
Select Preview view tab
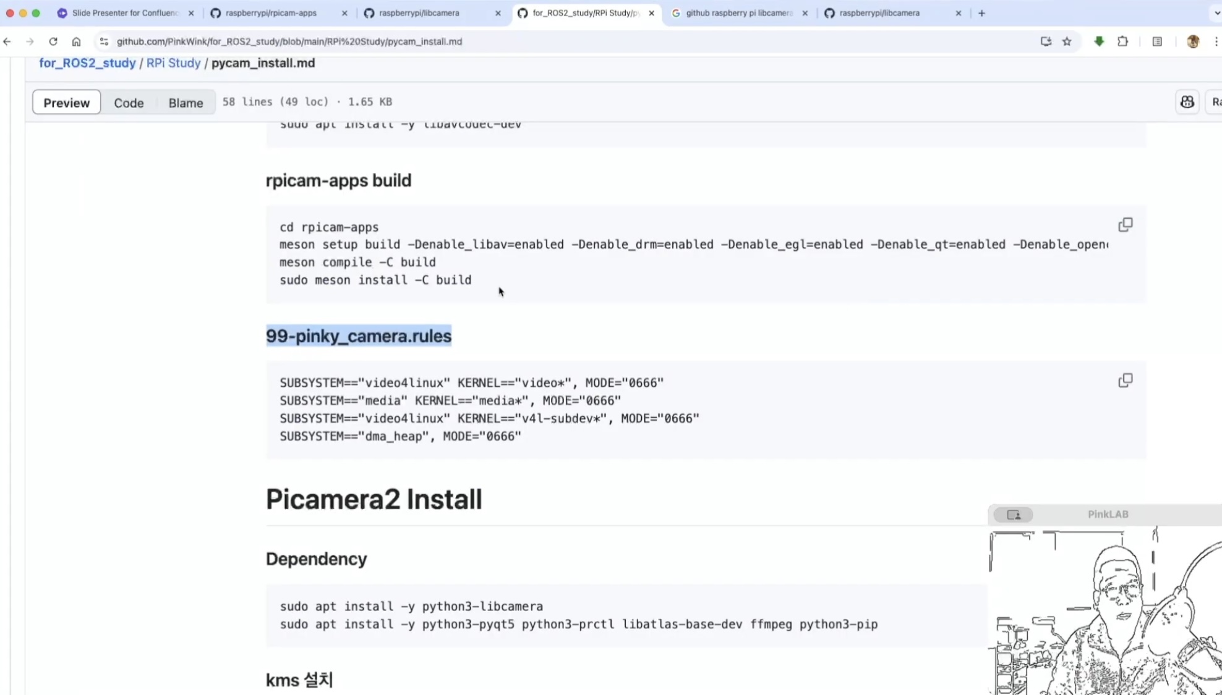66,103
